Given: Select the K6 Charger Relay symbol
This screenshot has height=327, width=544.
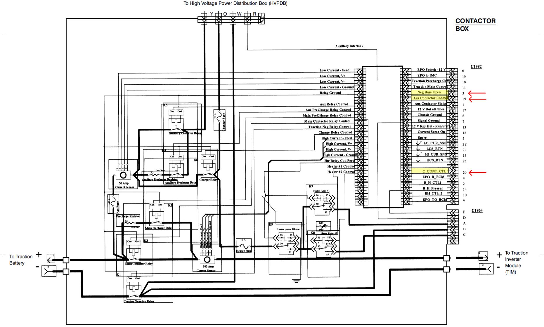Looking at the screenshot, I should [208, 169].
